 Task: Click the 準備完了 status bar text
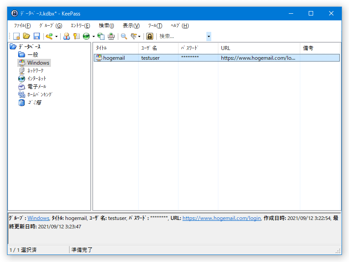pos(81,250)
